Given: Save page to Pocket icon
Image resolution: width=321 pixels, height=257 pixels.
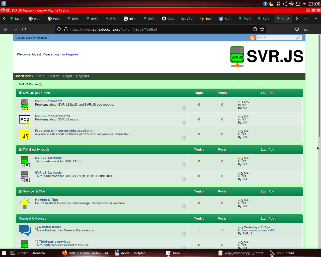Looking at the screenshot, I should [x=297, y=29].
